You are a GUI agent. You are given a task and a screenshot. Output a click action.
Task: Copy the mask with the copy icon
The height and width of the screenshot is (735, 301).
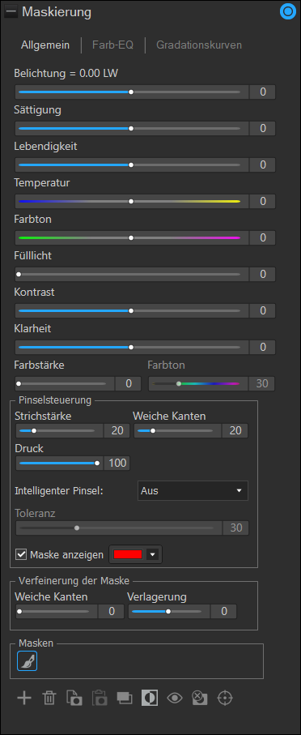(x=75, y=698)
